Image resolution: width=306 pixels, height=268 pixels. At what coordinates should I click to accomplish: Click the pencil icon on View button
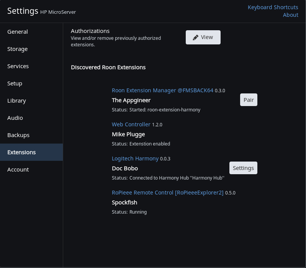pyautogui.click(x=196, y=37)
